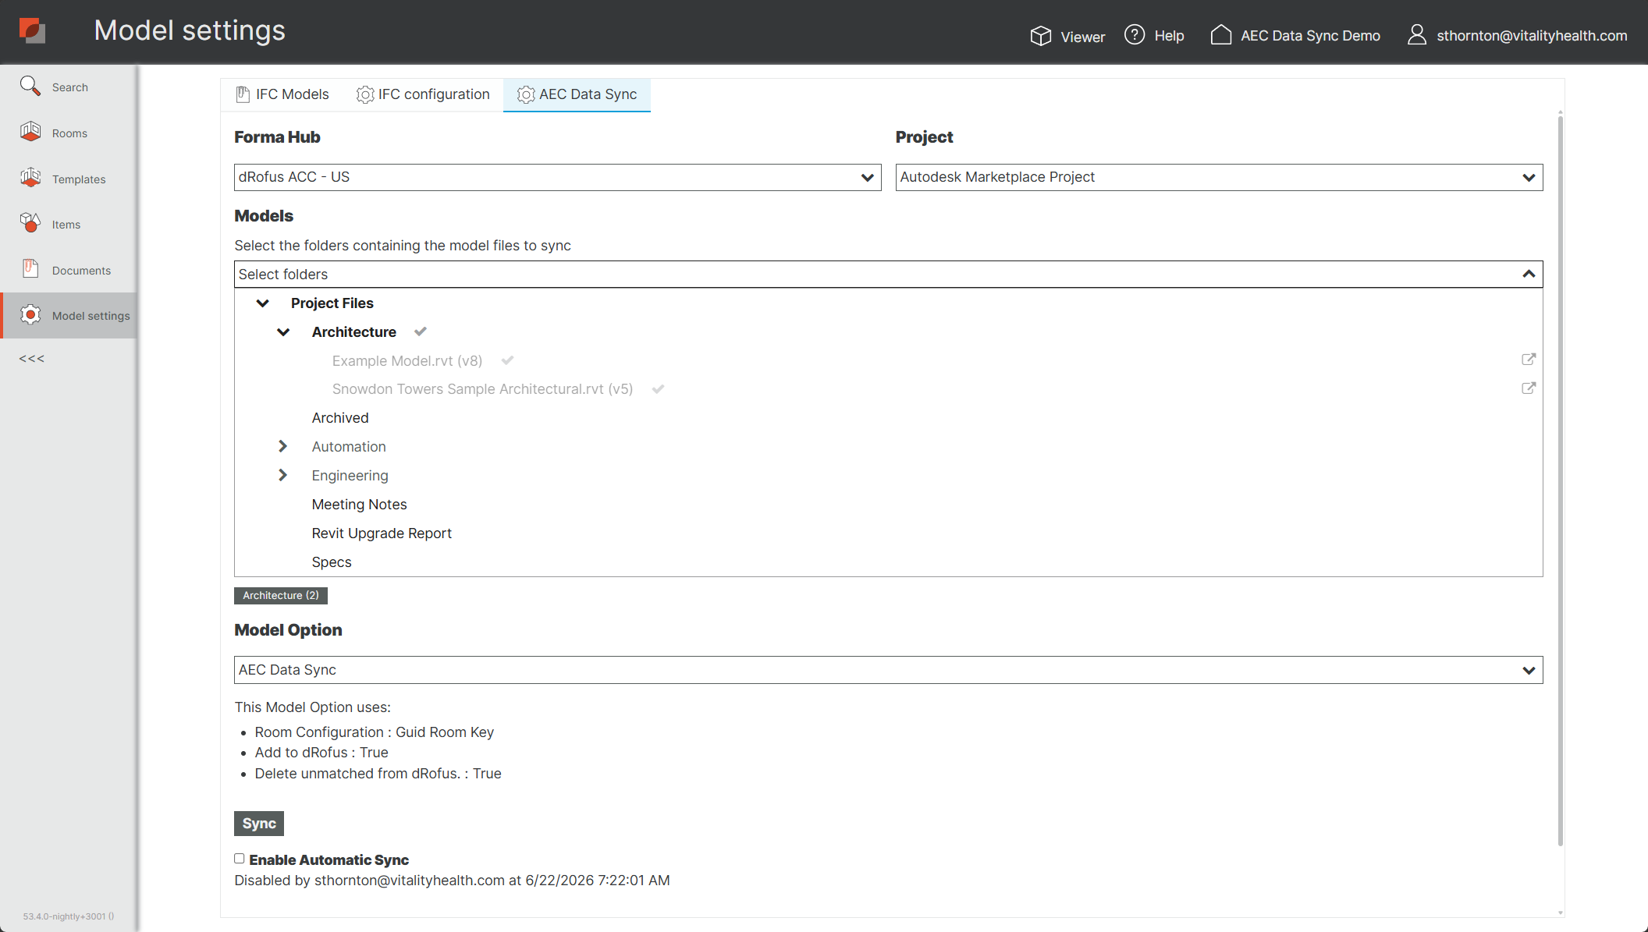
Task: Open Snowdon Towers external link icon
Action: (x=1529, y=388)
